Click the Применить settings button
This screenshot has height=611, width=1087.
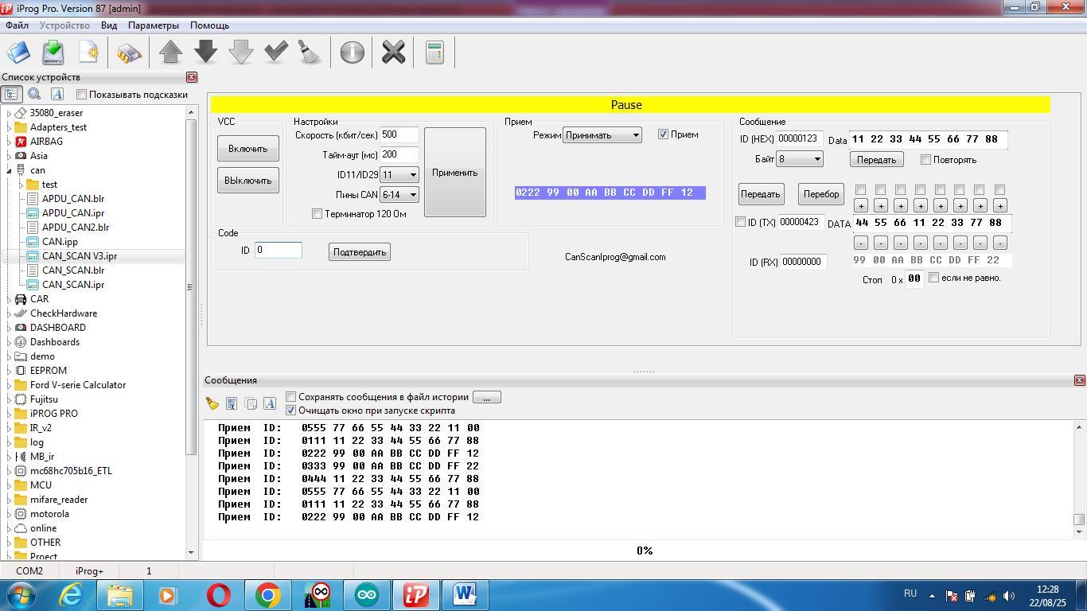pyautogui.click(x=455, y=172)
